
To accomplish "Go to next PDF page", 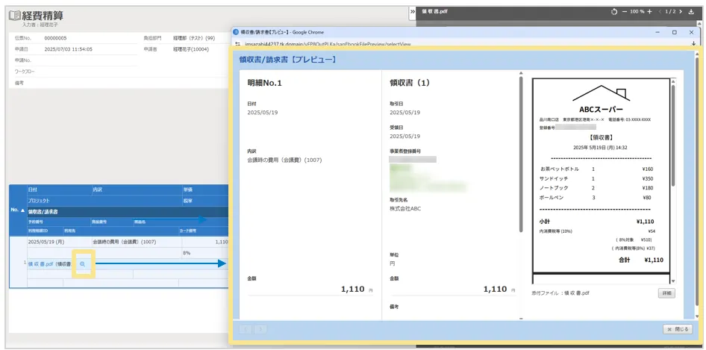I will (682, 11).
